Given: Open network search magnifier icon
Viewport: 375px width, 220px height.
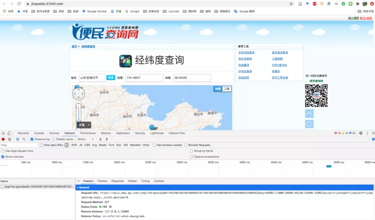Looking at the screenshot, I should (x=24, y=139).
